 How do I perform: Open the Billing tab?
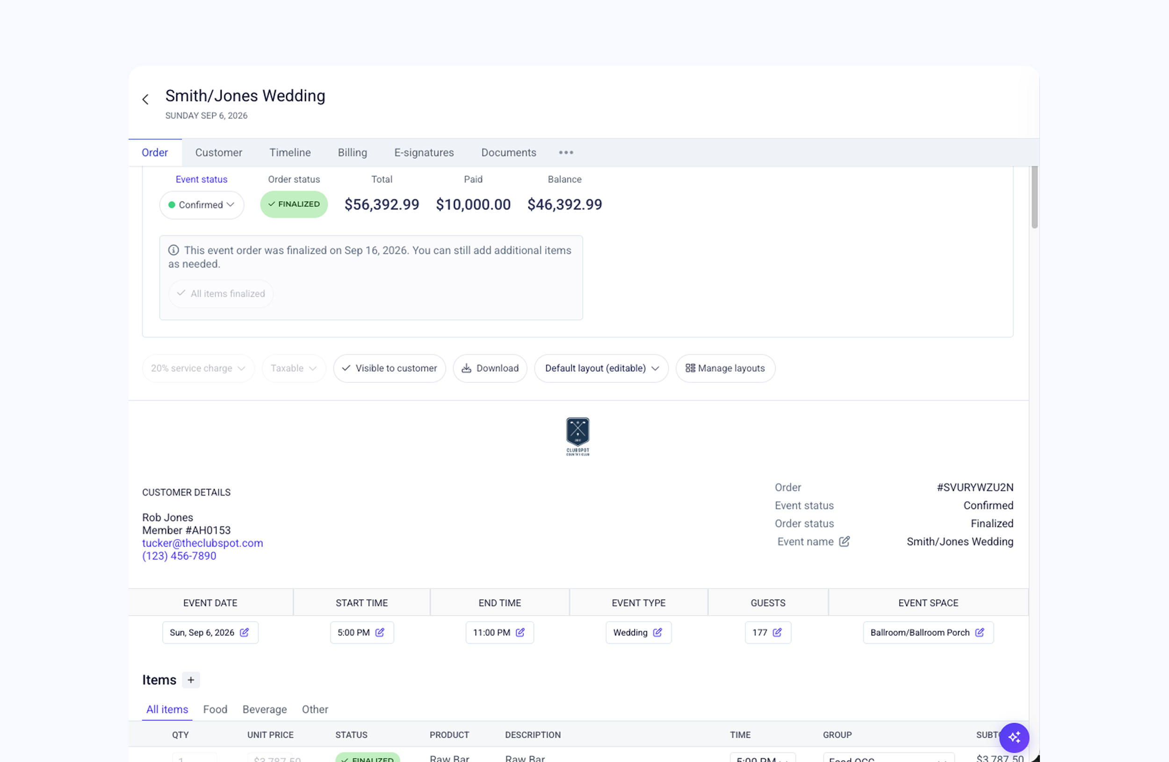(x=352, y=153)
